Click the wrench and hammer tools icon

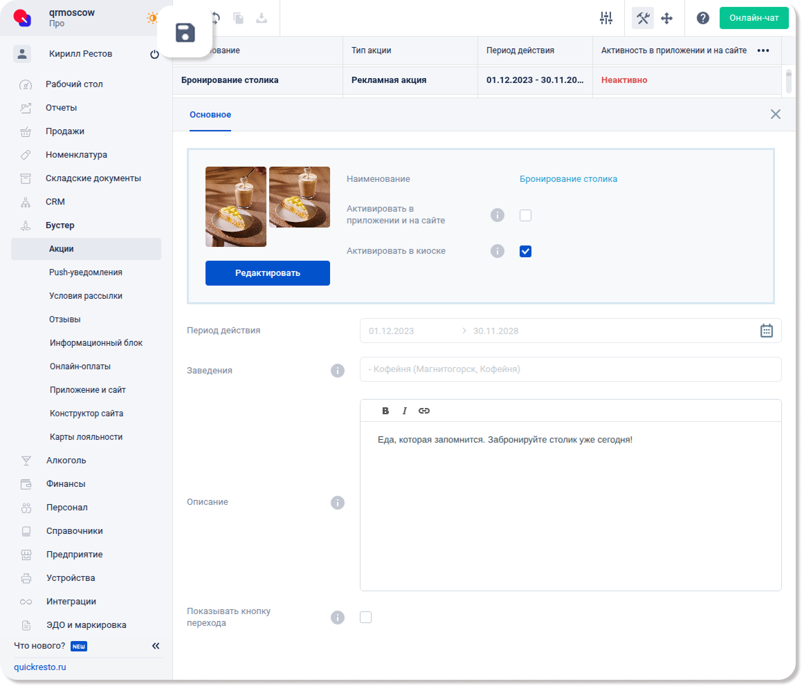[x=643, y=18]
